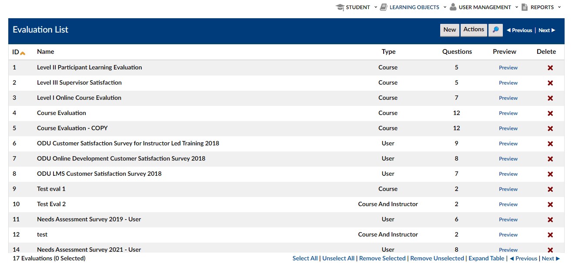Click the Student graduation cap icon
Image resolution: width=572 pixels, height=263 pixels.
pos(340,7)
